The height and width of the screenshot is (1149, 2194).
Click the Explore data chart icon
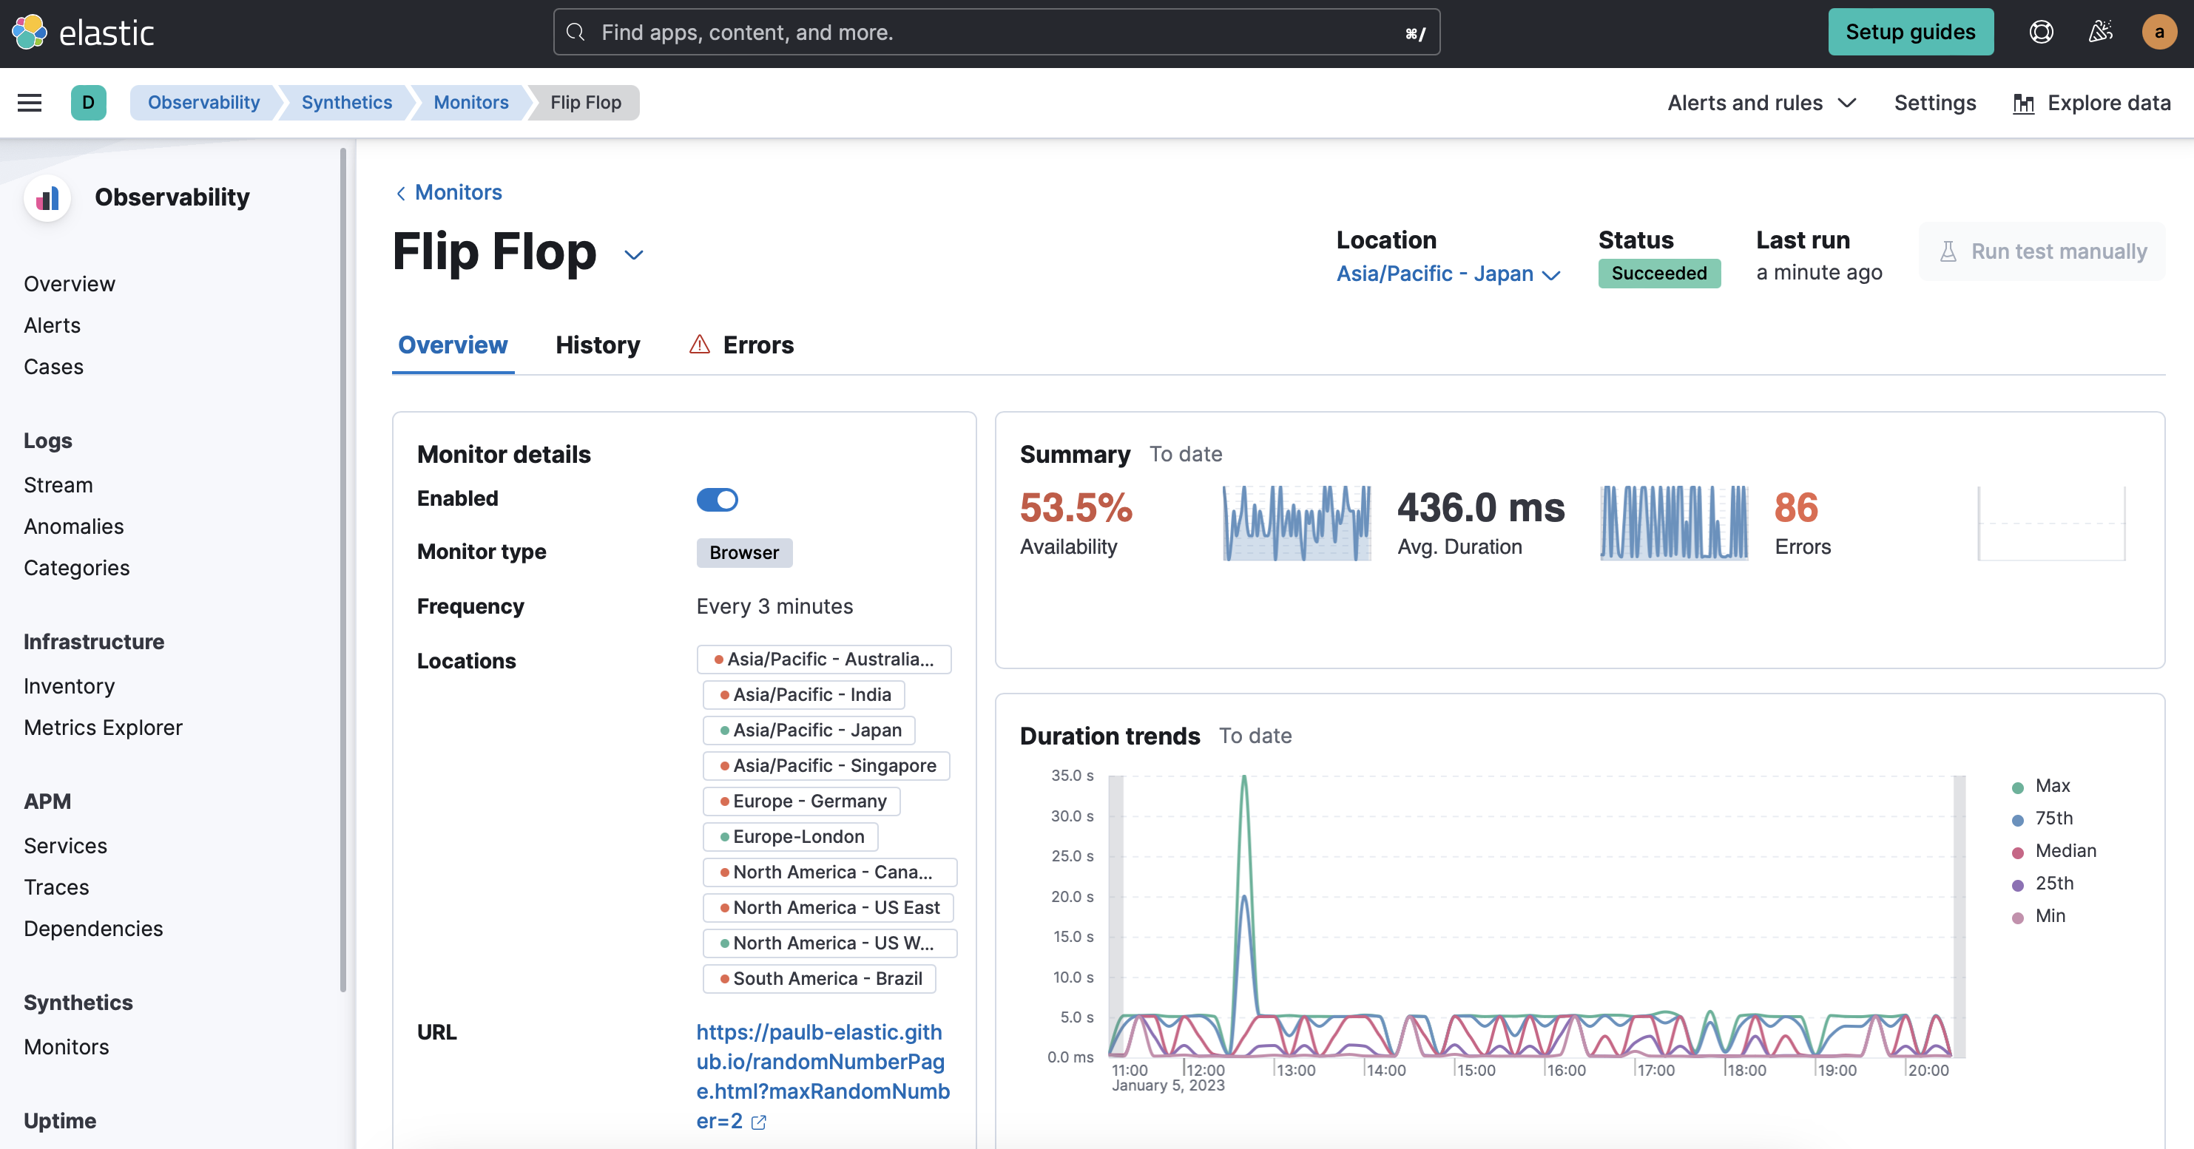[x=2024, y=104]
